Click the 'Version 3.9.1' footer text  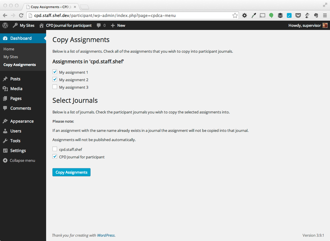pyautogui.click(x=313, y=235)
